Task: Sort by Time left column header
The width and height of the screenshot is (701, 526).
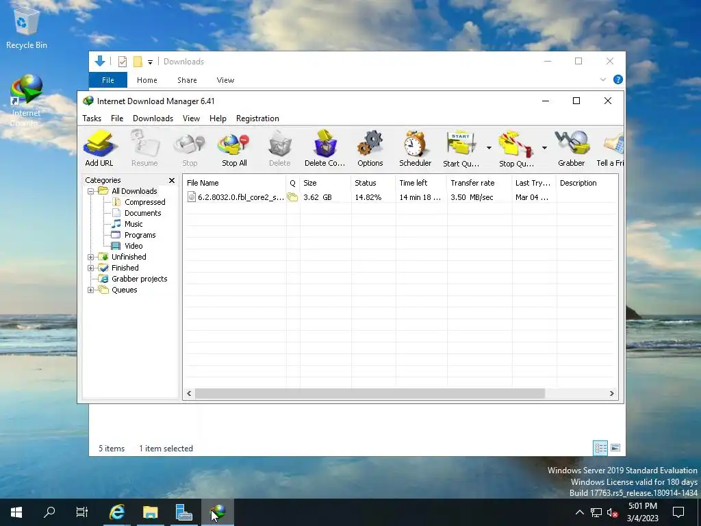Action: (421, 182)
